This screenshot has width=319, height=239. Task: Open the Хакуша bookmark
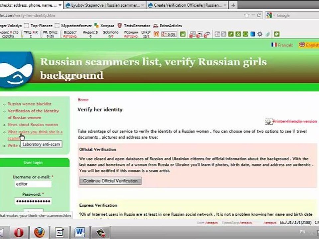[105, 26]
